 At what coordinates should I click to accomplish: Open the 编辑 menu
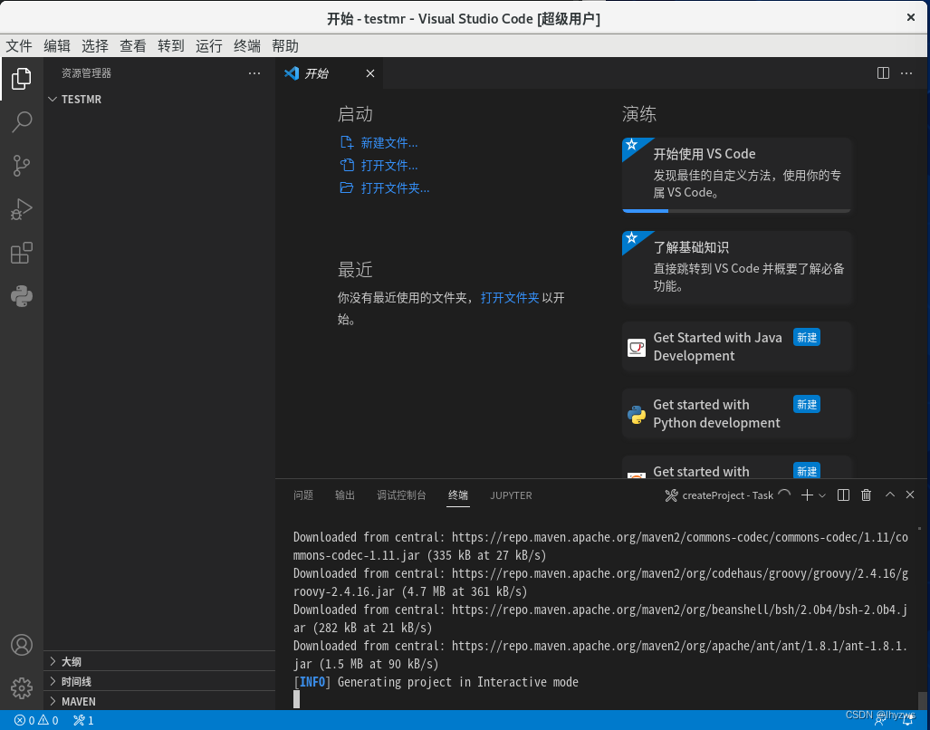point(57,45)
